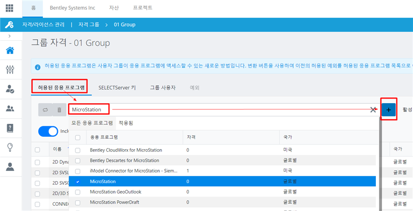Open the 프로젝트 top menu
Image resolution: width=413 pixels, height=211 pixels.
142,8
